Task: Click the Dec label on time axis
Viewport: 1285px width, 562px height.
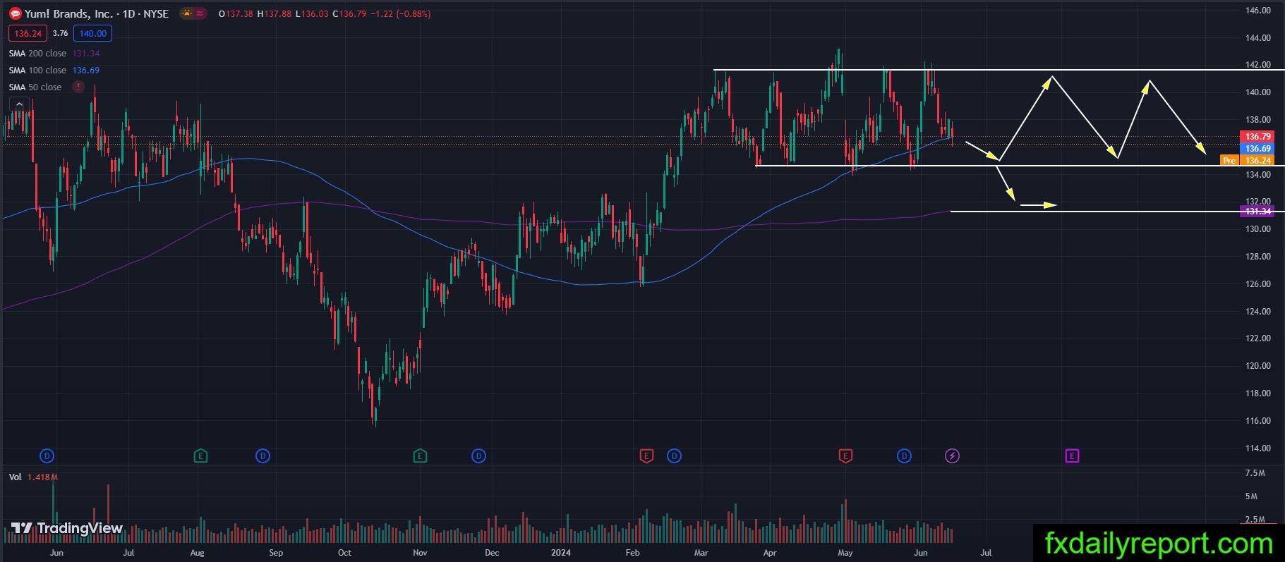Action: 492,553
